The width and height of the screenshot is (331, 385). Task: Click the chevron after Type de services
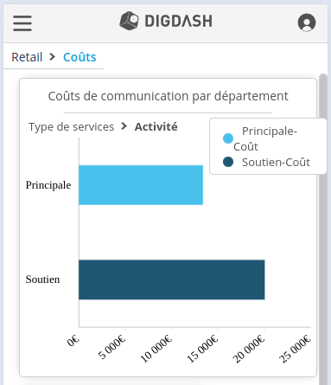pyautogui.click(x=124, y=126)
